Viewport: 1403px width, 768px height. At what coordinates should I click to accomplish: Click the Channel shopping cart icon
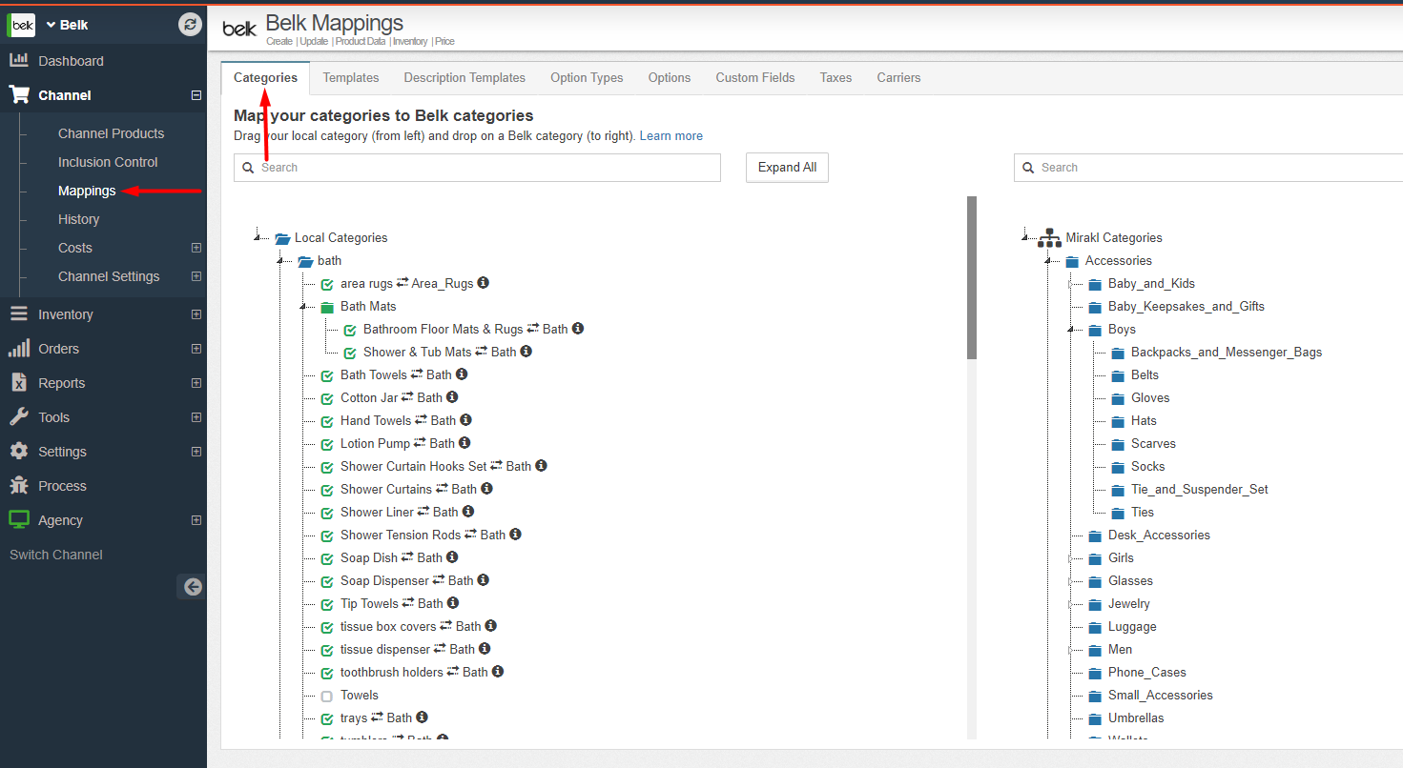click(19, 94)
